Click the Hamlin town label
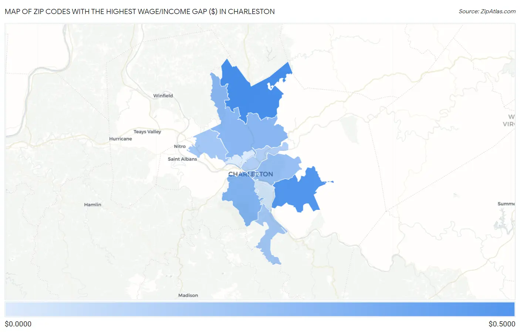The height and width of the screenshot is (332, 520). [92, 205]
